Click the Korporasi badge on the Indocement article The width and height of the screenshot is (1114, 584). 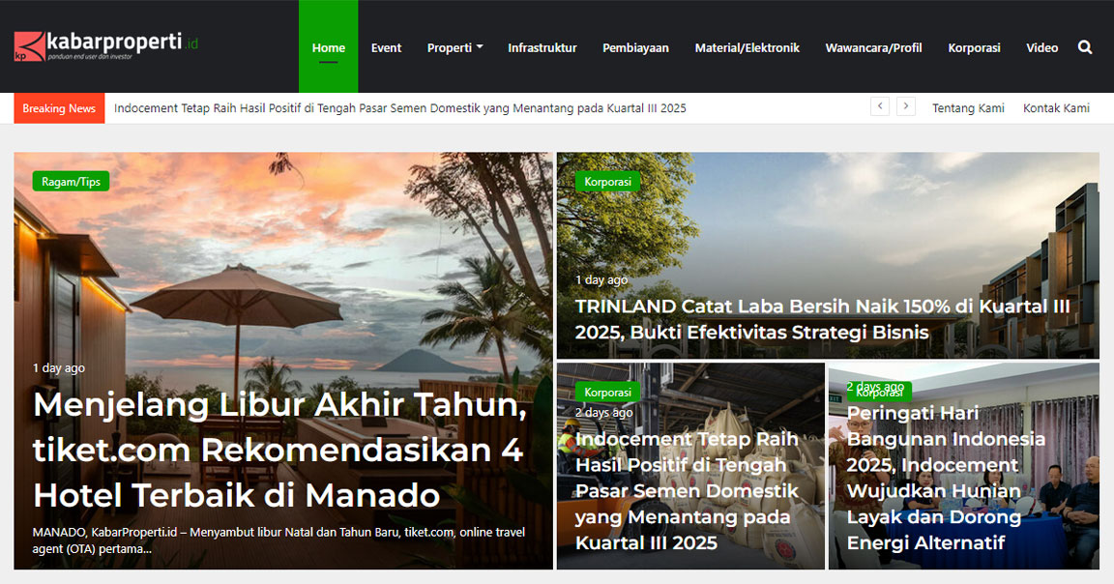point(607,392)
